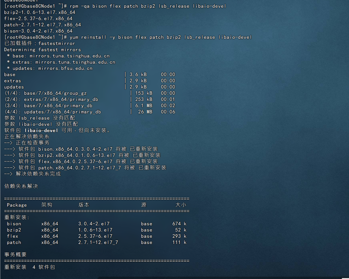Click '(3/4): base/7/x86_64/primary_db' download line

pyautogui.click(x=90, y=106)
